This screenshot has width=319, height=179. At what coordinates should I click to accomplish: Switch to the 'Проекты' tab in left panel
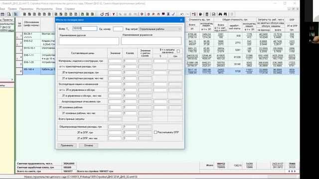pos(7,20)
